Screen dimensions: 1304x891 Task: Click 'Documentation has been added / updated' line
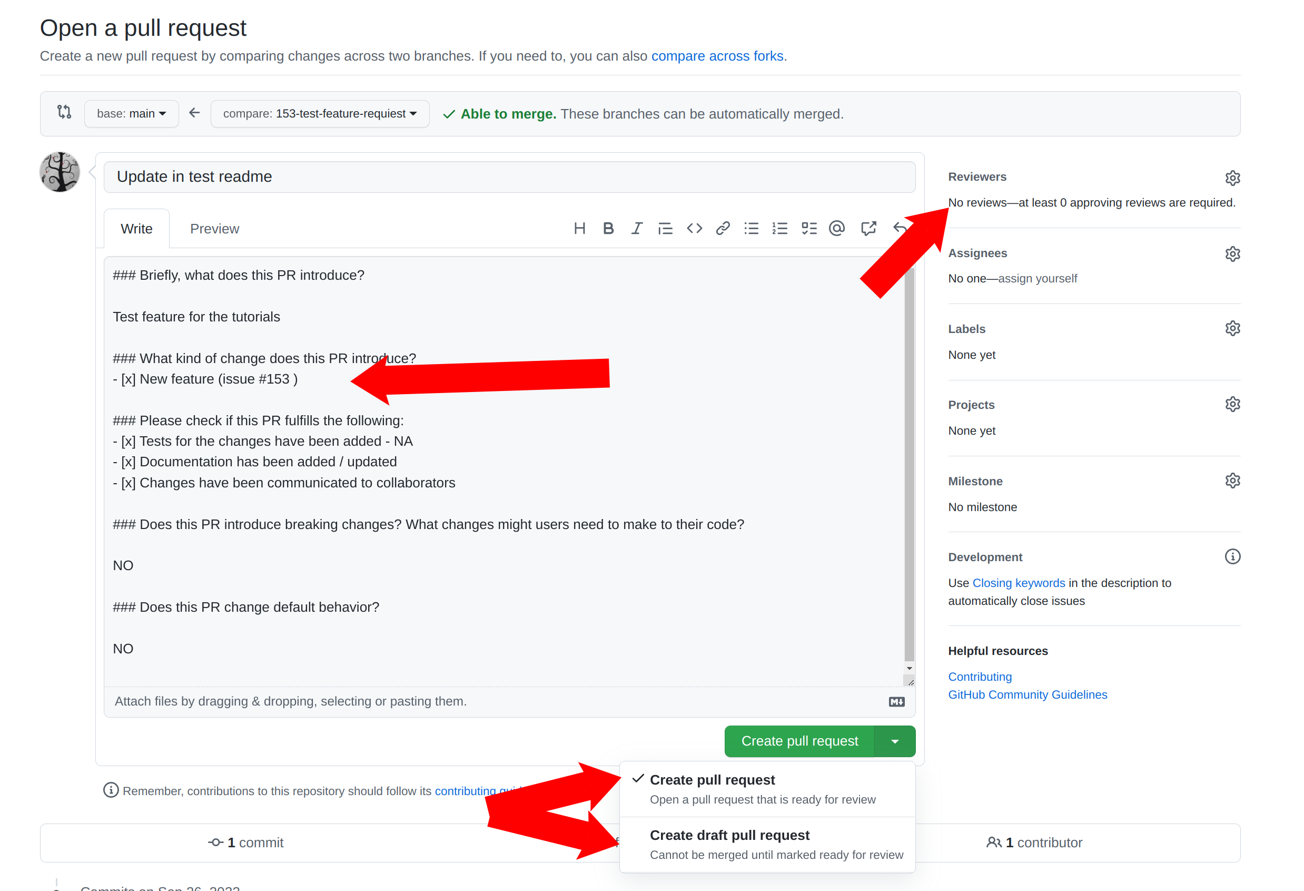coord(255,462)
